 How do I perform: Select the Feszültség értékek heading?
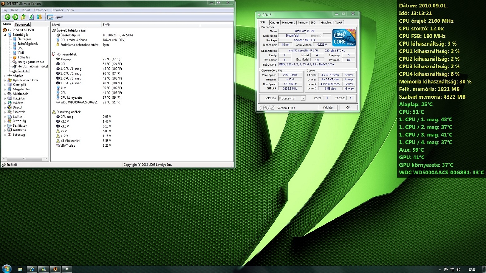(x=66, y=112)
